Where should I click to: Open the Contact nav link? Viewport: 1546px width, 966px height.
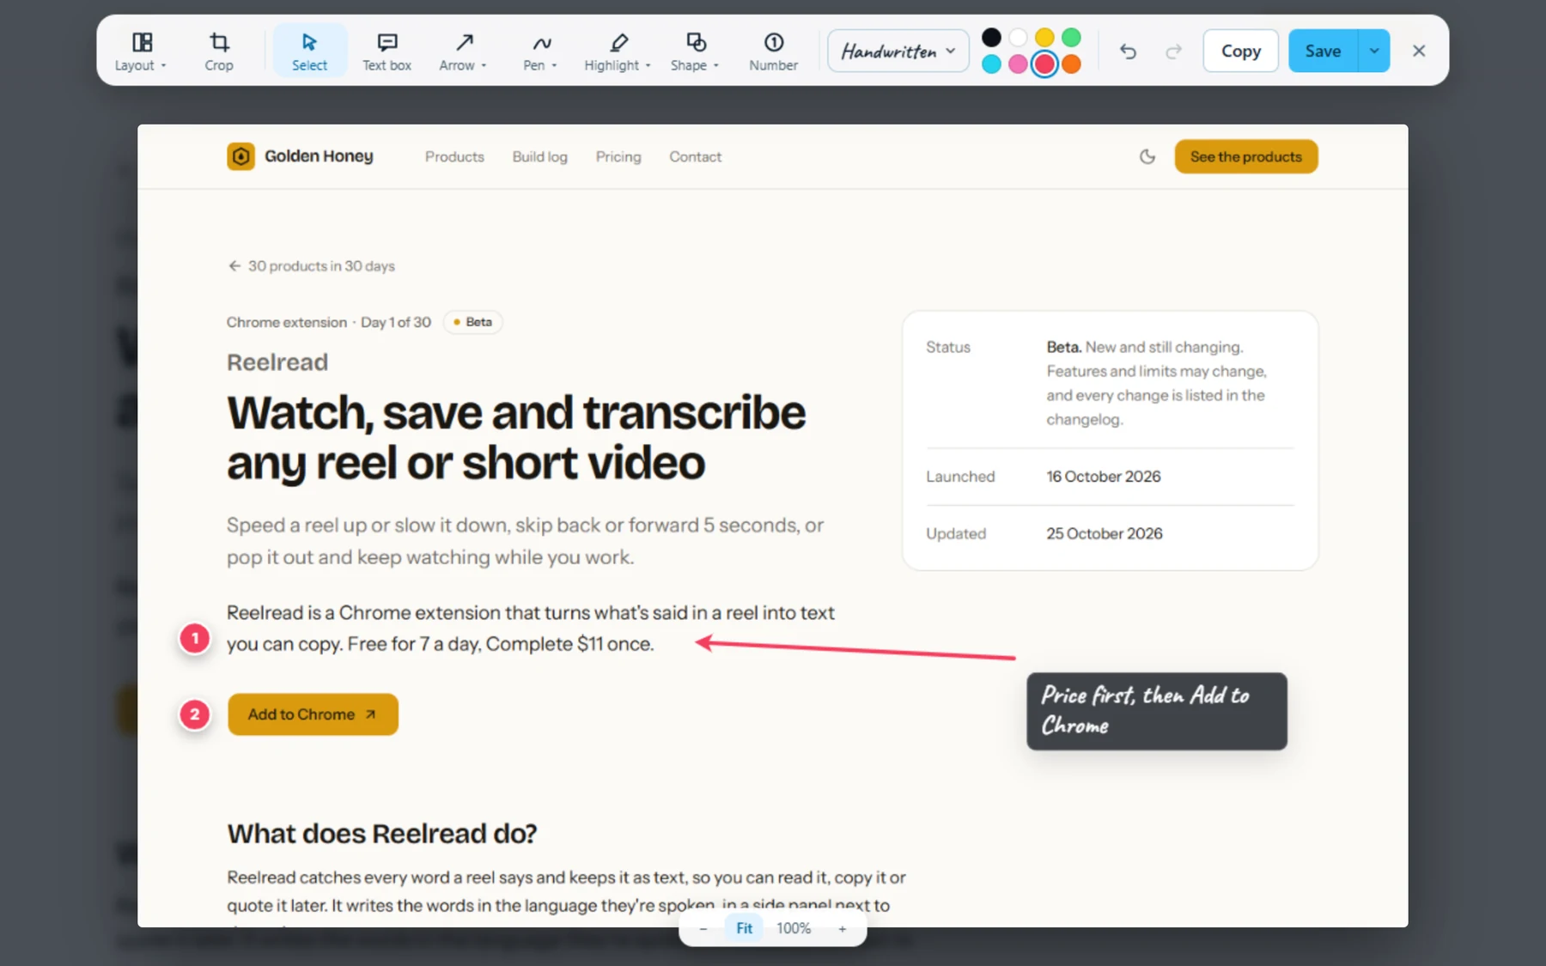click(695, 157)
